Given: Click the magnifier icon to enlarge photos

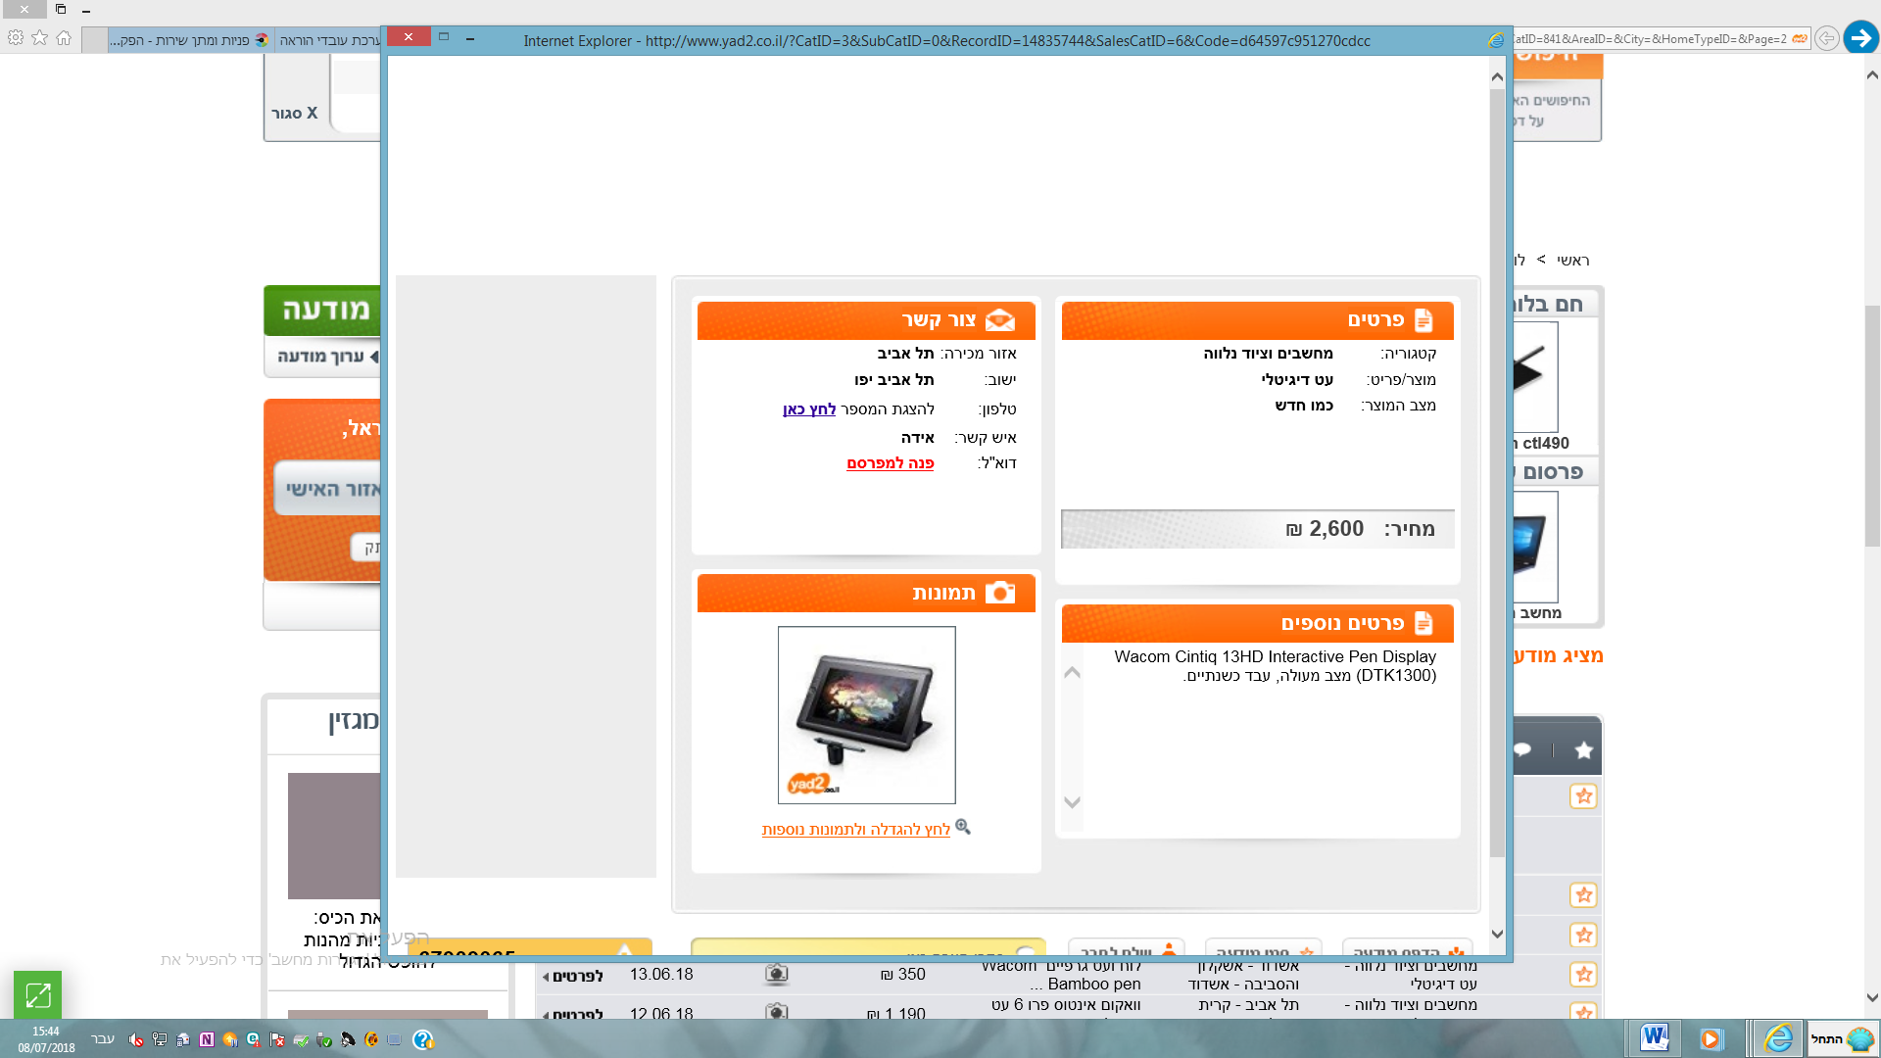Looking at the screenshot, I should pos(963,827).
